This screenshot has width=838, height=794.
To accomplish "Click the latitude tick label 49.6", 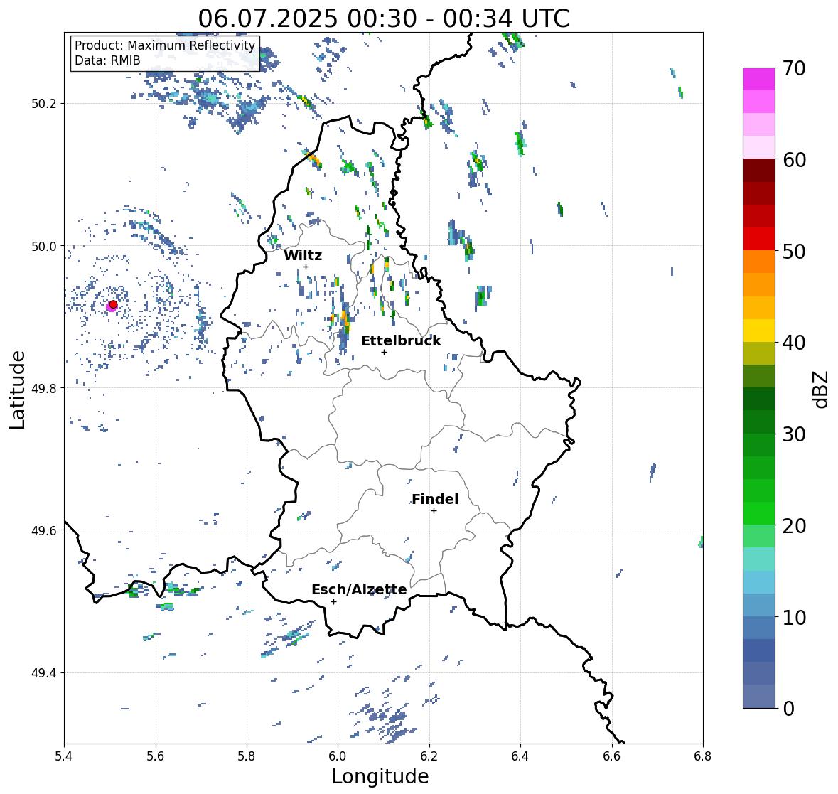I will 44,530.
